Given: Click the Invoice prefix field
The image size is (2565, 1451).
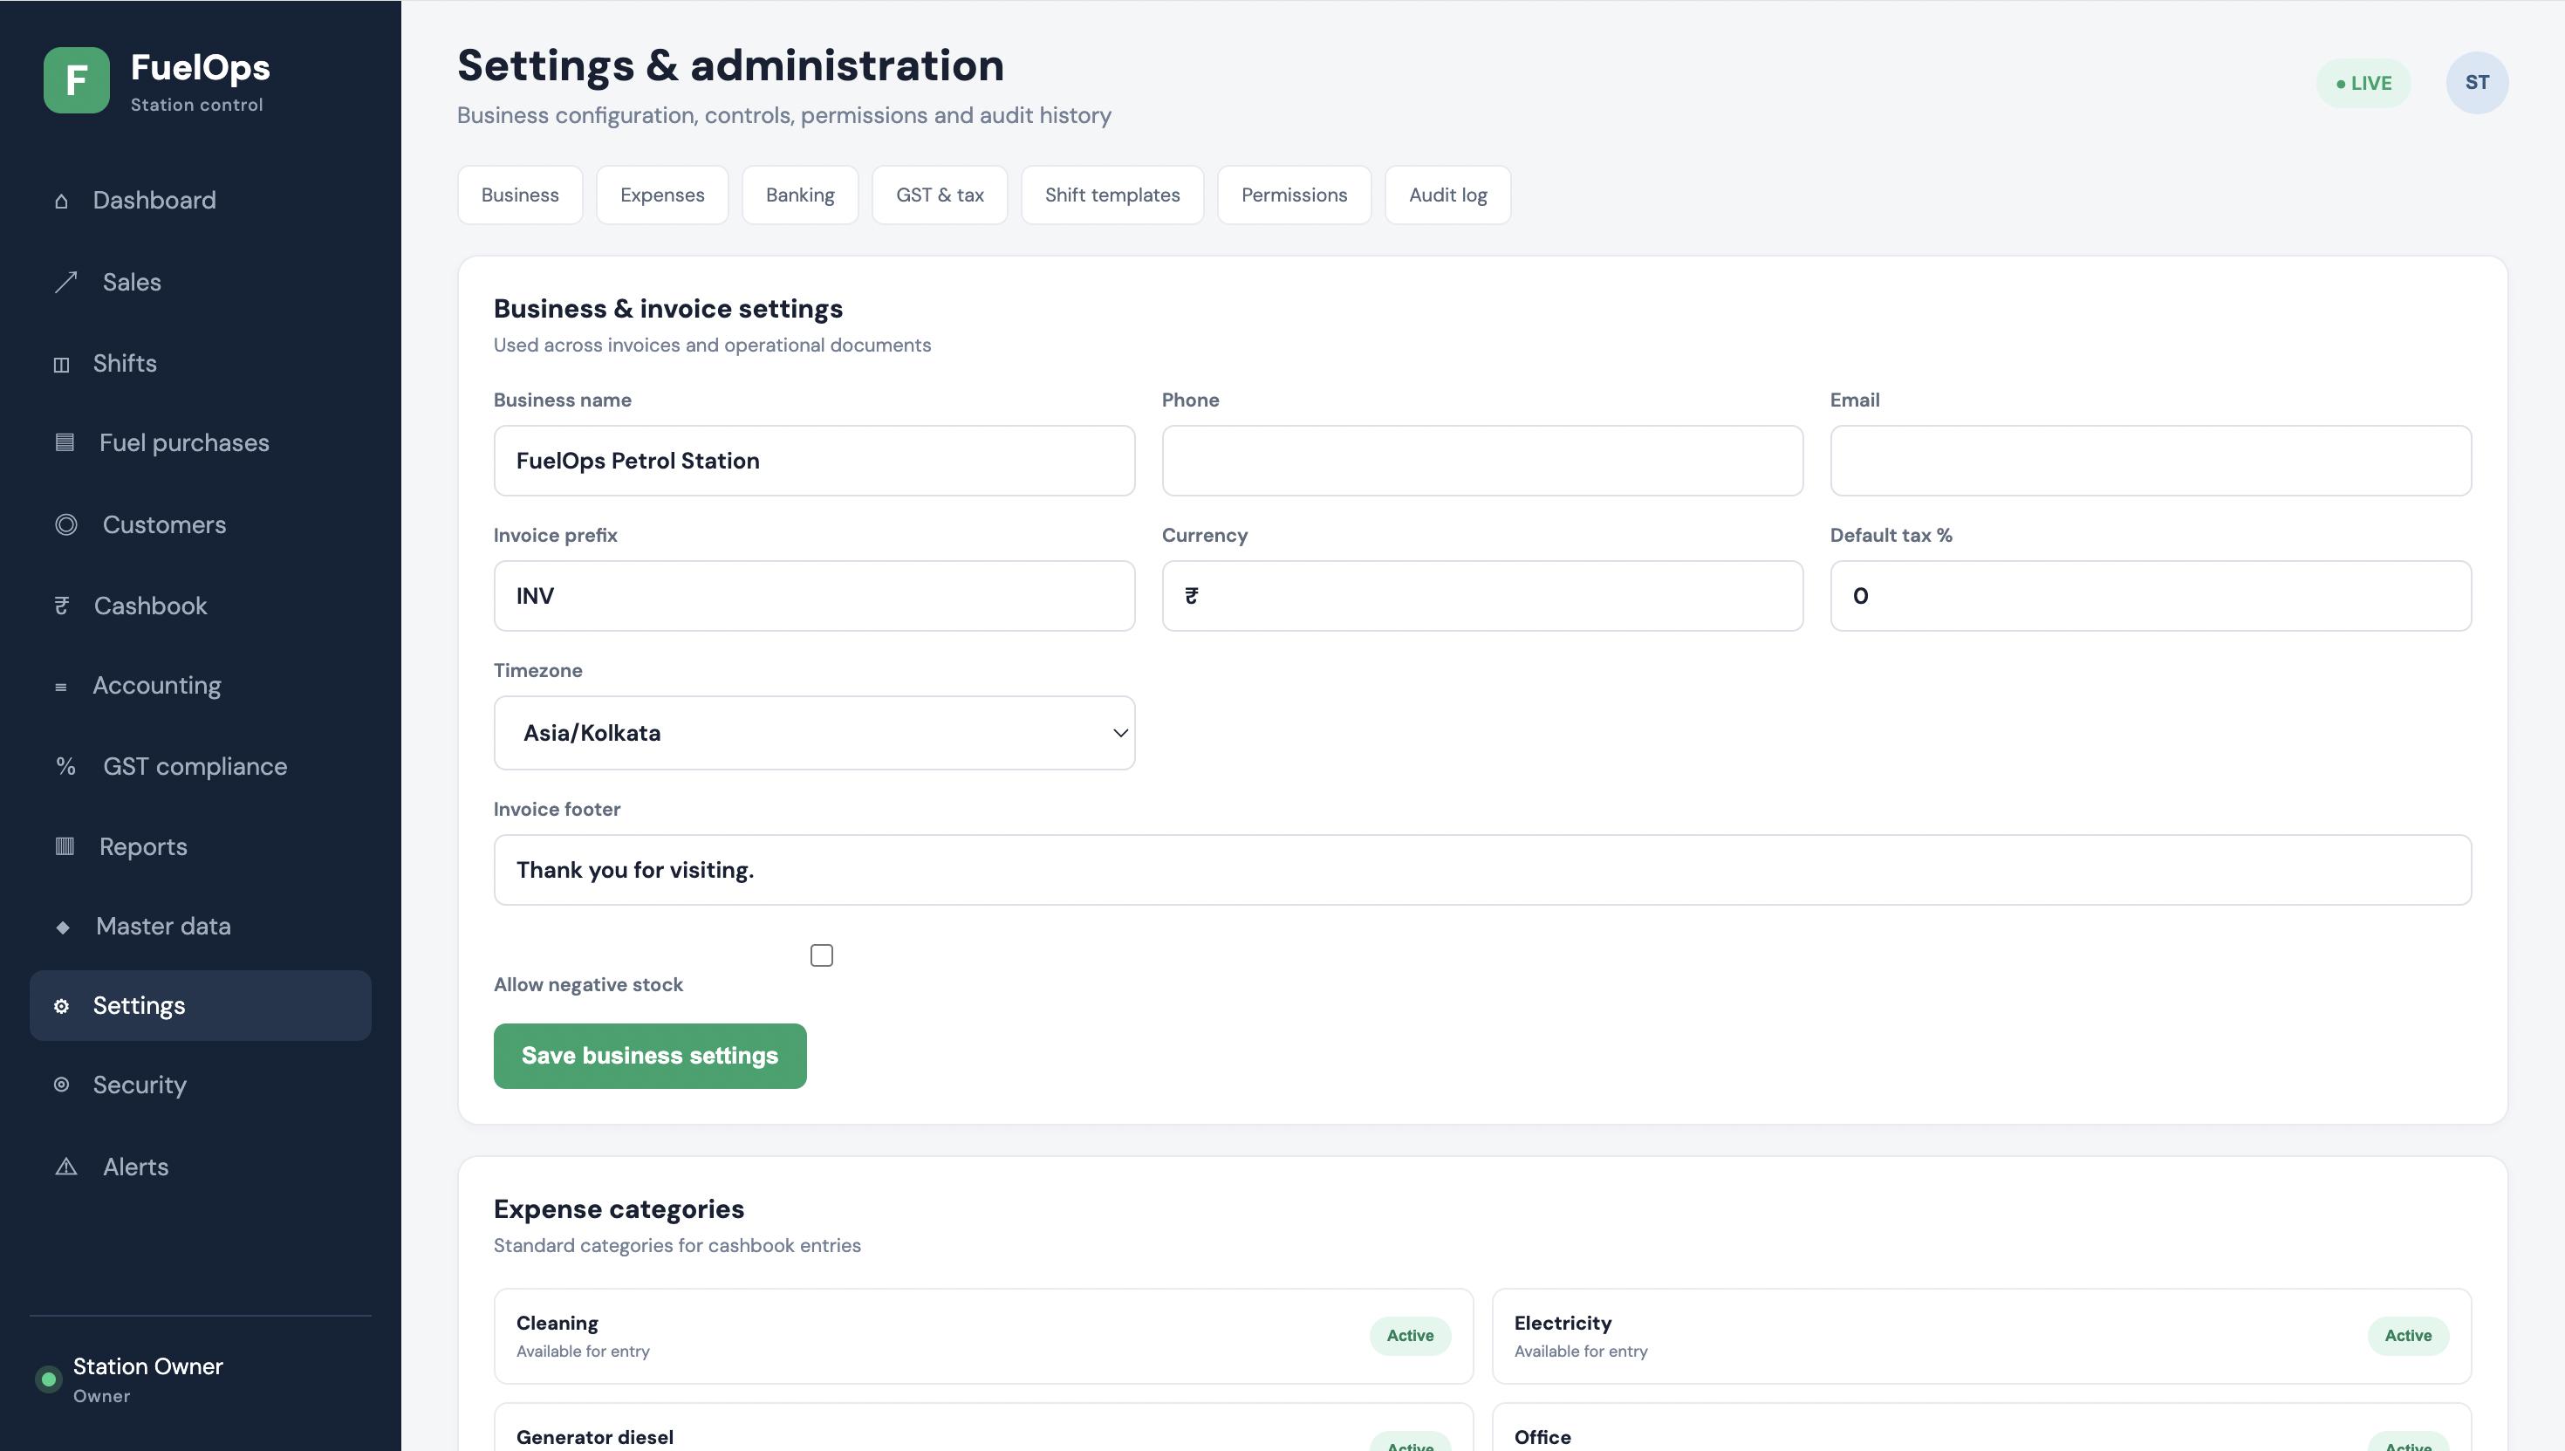Looking at the screenshot, I should pos(814,596).
